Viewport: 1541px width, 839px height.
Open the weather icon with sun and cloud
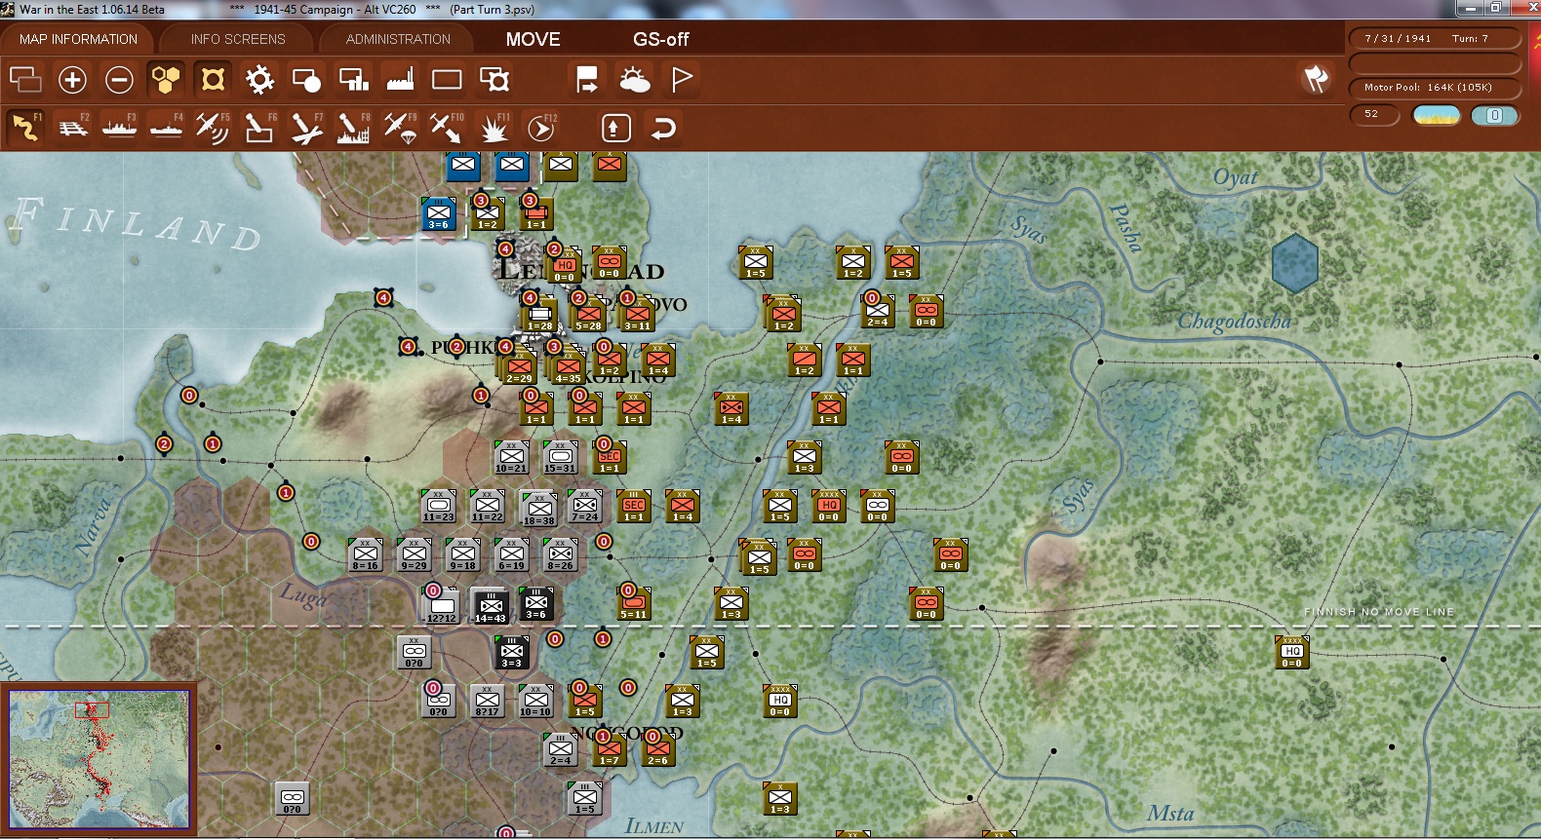635,79
